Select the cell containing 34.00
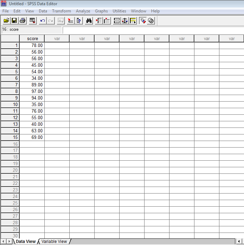244x245 pixels. point(32,78)
